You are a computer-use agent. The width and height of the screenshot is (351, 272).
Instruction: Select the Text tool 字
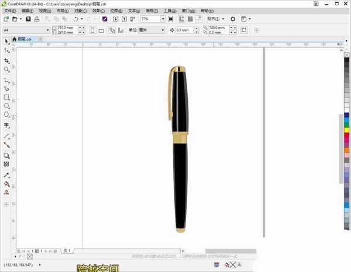(6, 125)
